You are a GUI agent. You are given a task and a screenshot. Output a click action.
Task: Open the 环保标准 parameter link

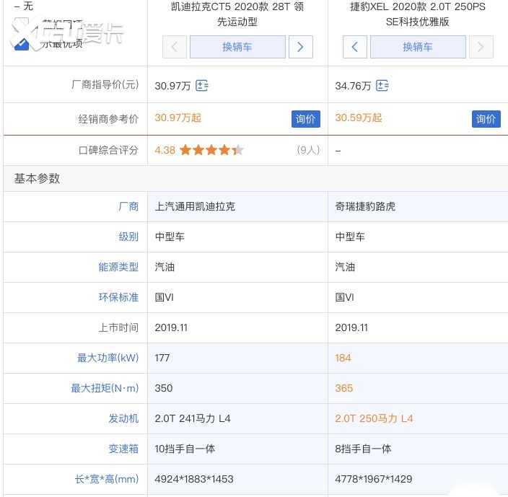[x=118, y=297]
